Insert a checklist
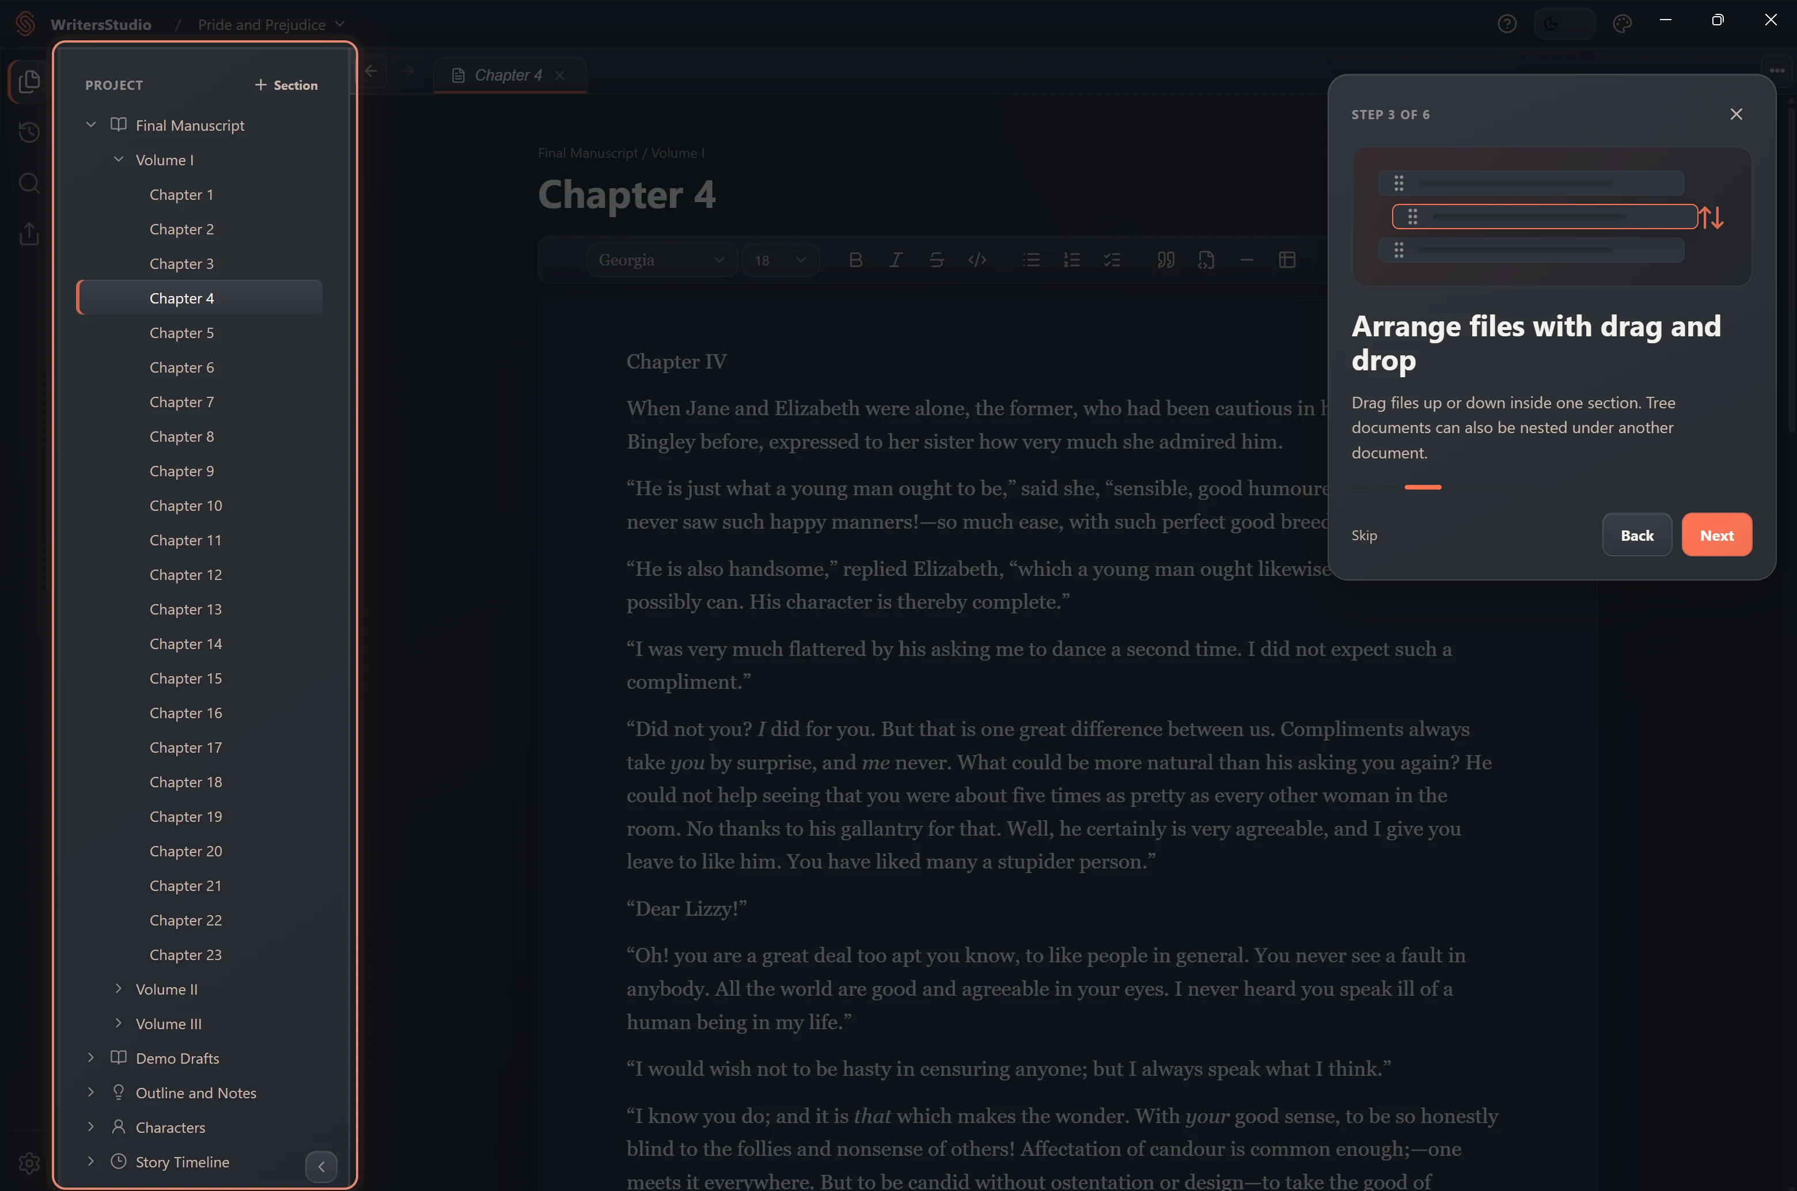The image size is (1797, 1191). (1113, 260)
